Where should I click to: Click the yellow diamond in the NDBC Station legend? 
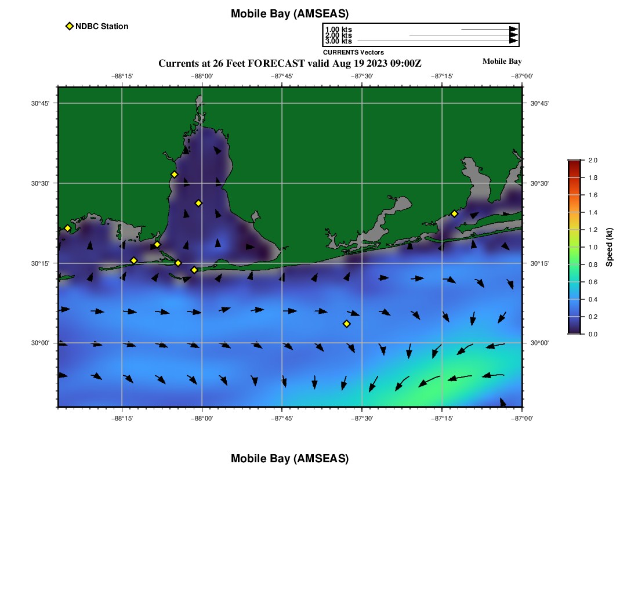point(70,26)
